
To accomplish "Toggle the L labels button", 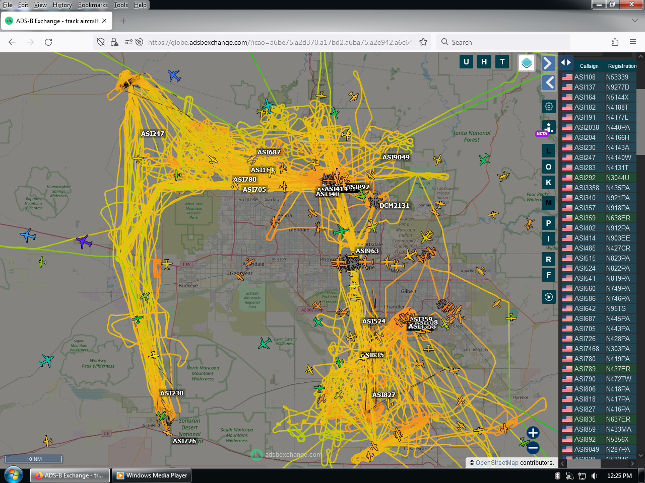I will click(x=549, y=151).
